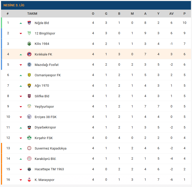Click the Diyarbekirspor club logo
Image resolution: width=192 pixels, height=187 pixels.
click(x=29, y=127)
